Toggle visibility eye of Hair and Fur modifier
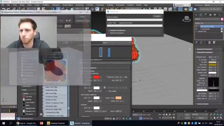This screenshot has width=224, height=126. click(196, 27)
